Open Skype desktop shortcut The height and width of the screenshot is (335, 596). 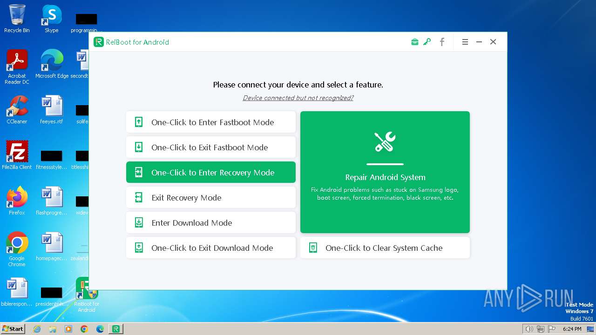52,19
